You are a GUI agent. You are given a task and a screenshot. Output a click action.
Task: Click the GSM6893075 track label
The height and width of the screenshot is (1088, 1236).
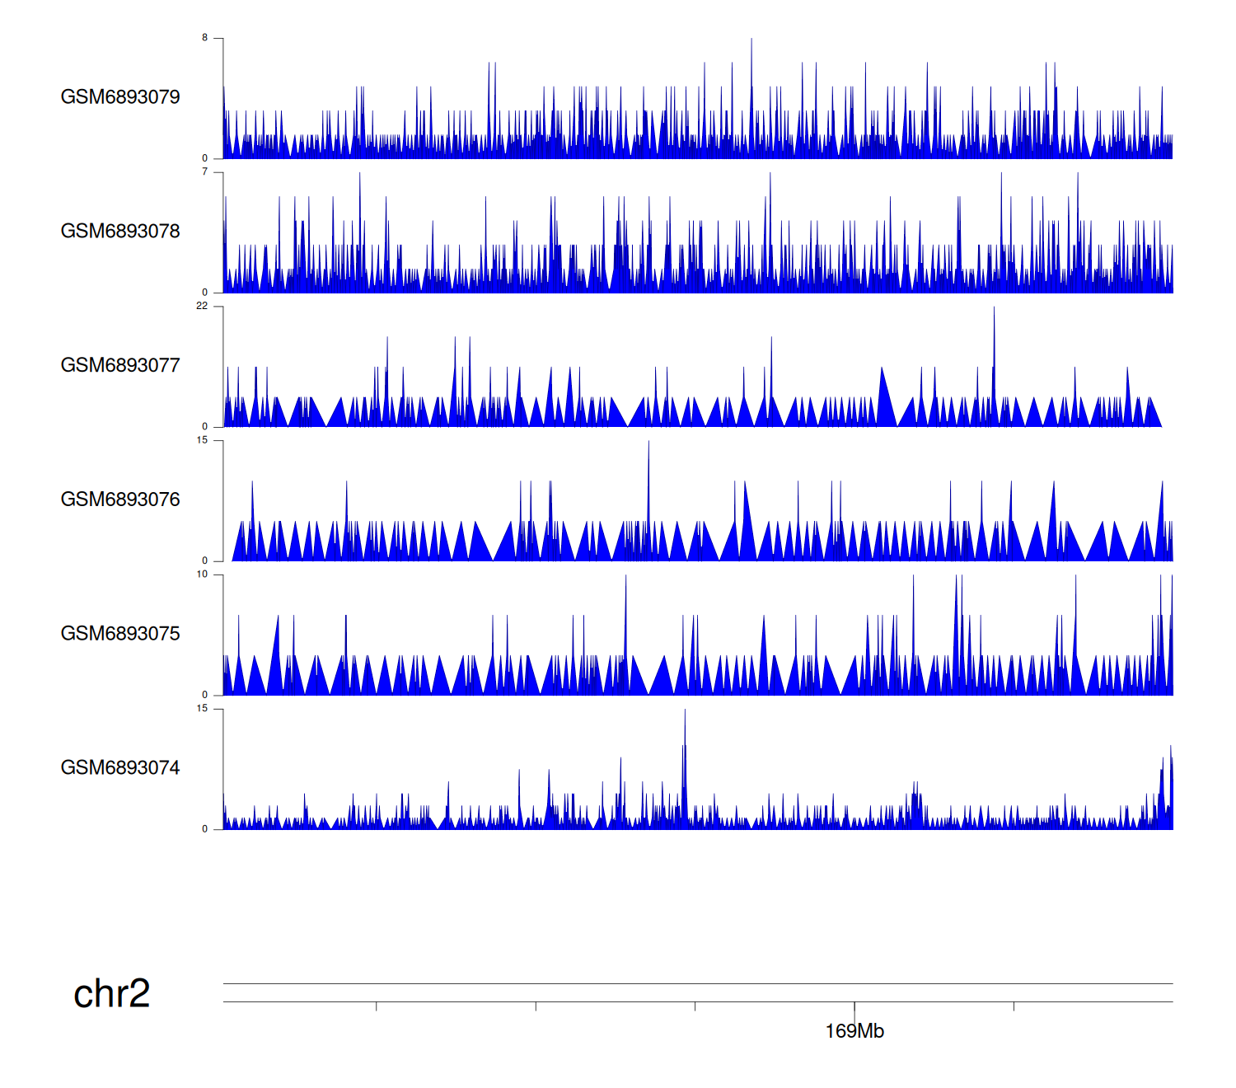pos(120,634)
